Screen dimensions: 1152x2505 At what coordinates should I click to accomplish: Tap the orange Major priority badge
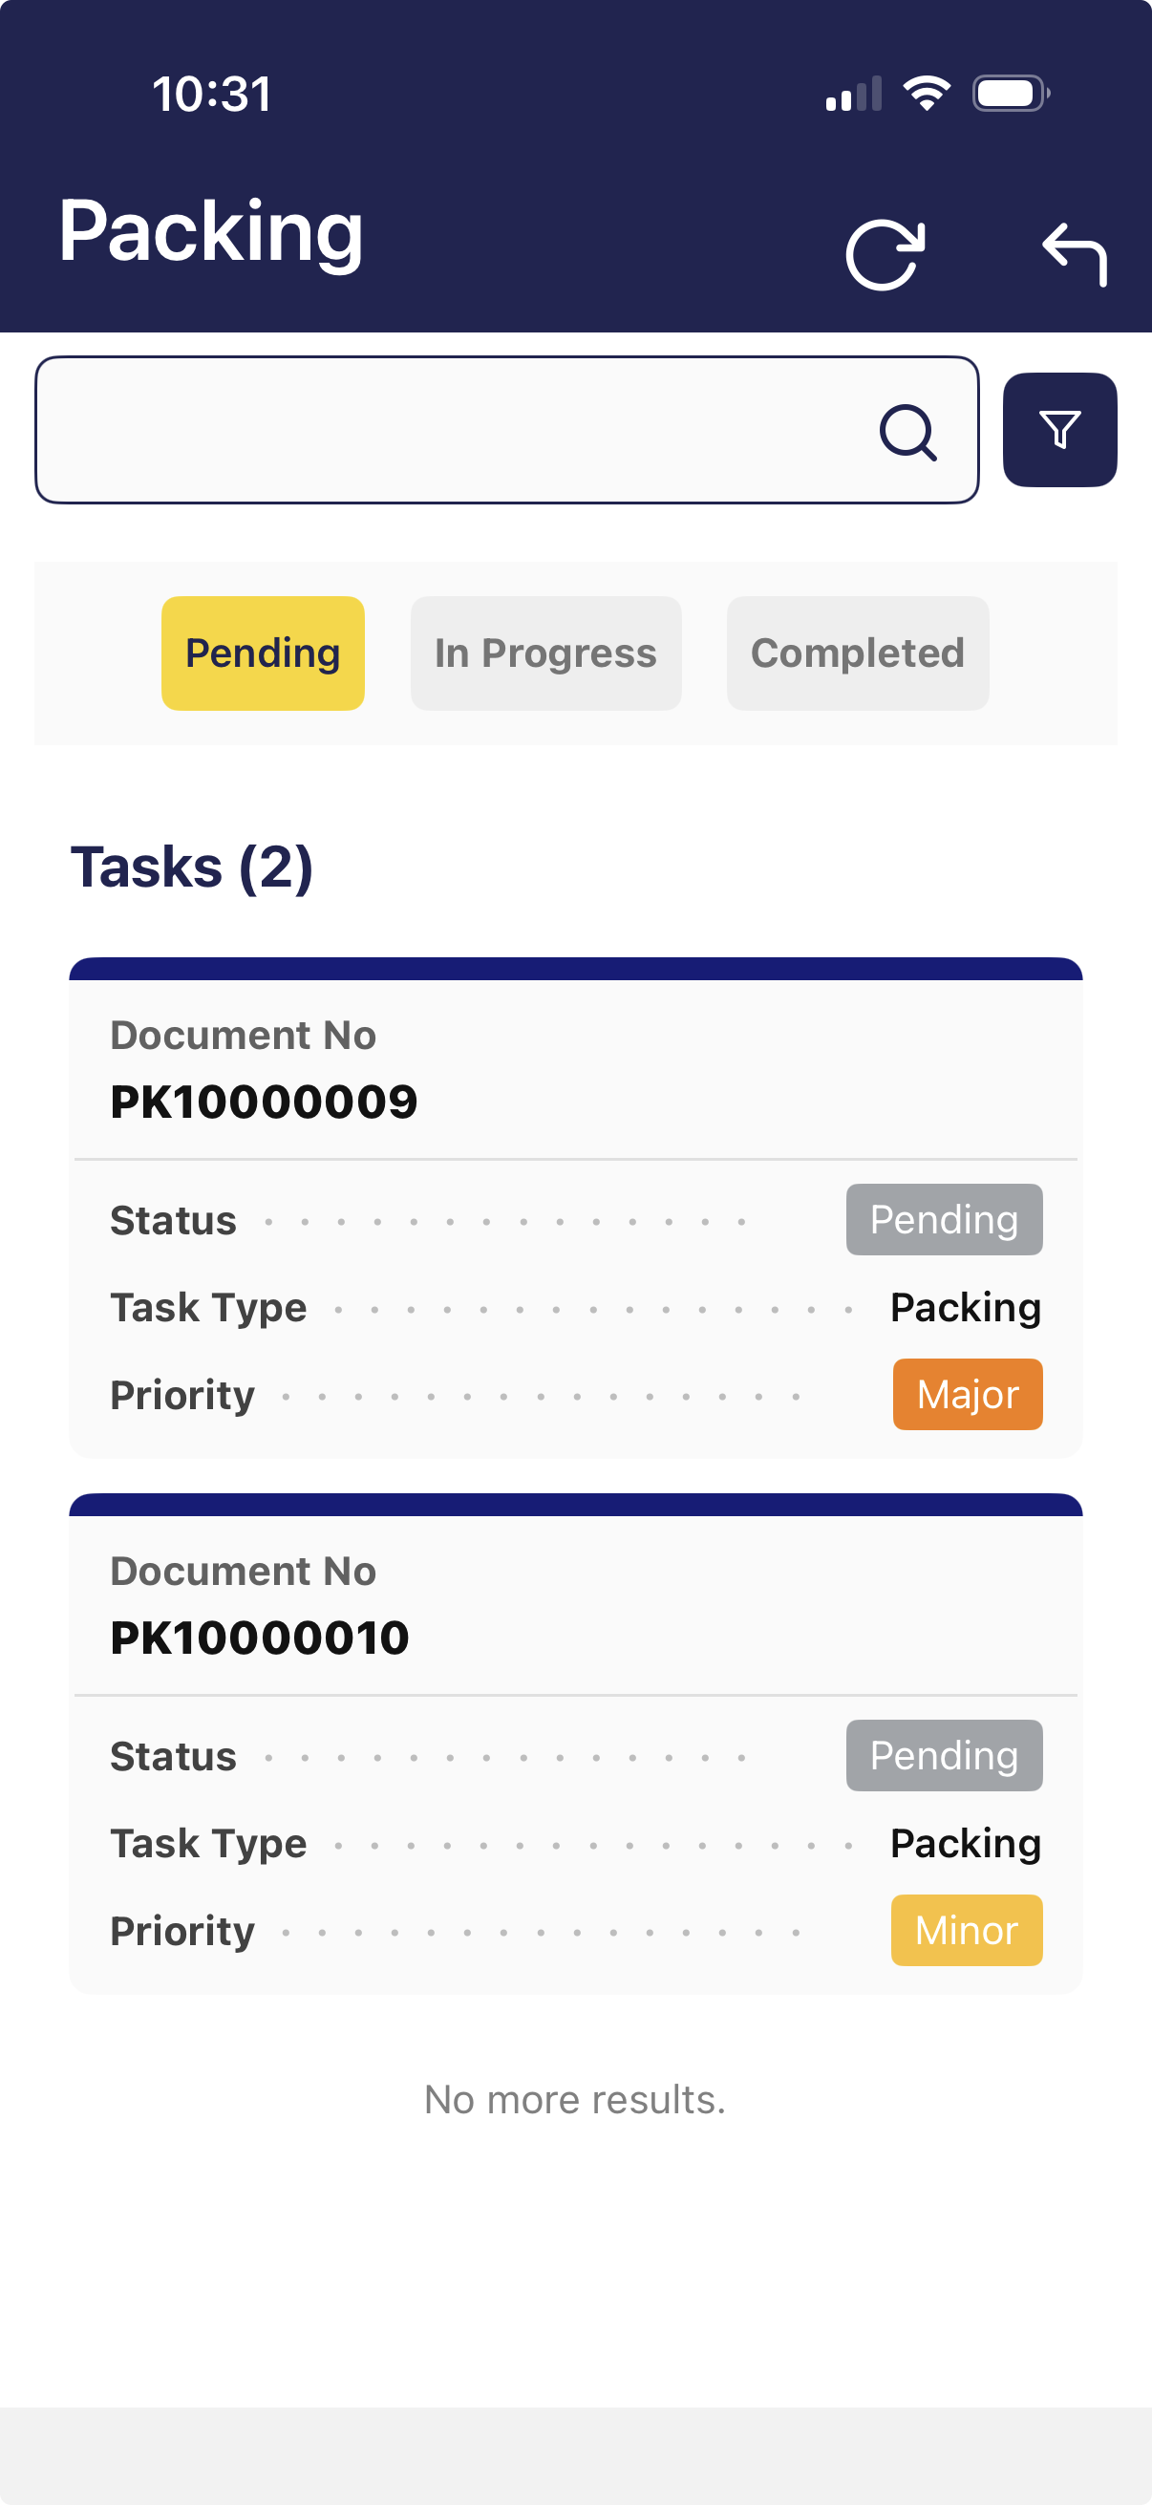(x=968, y=1395)
